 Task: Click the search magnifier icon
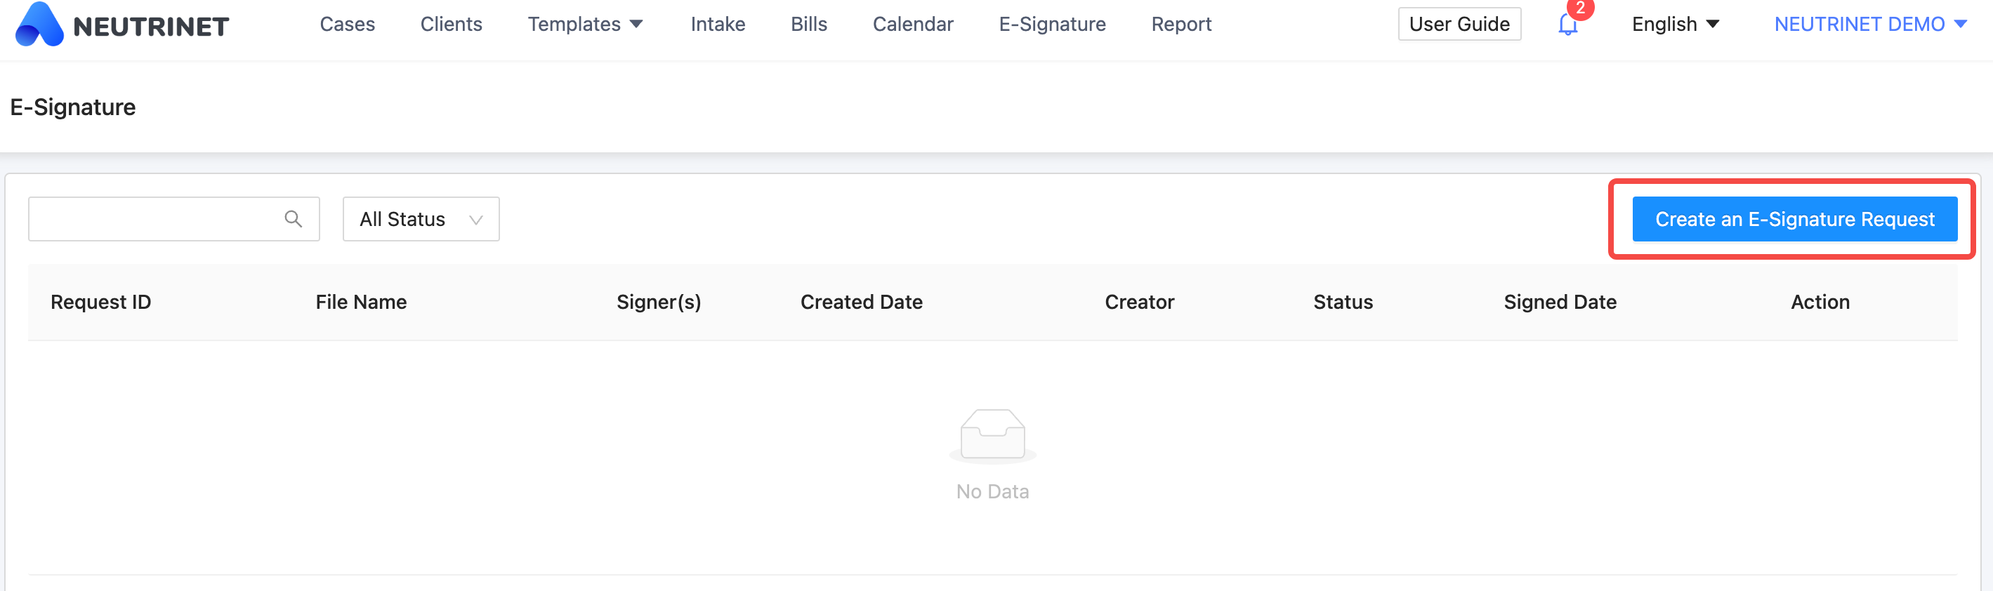click(x=294, y=219)
